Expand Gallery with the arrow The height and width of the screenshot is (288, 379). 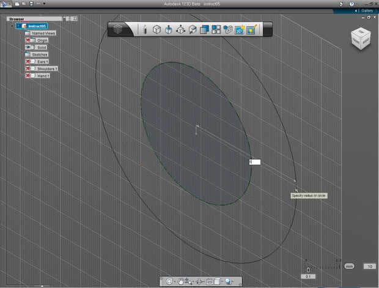point(356,10)
